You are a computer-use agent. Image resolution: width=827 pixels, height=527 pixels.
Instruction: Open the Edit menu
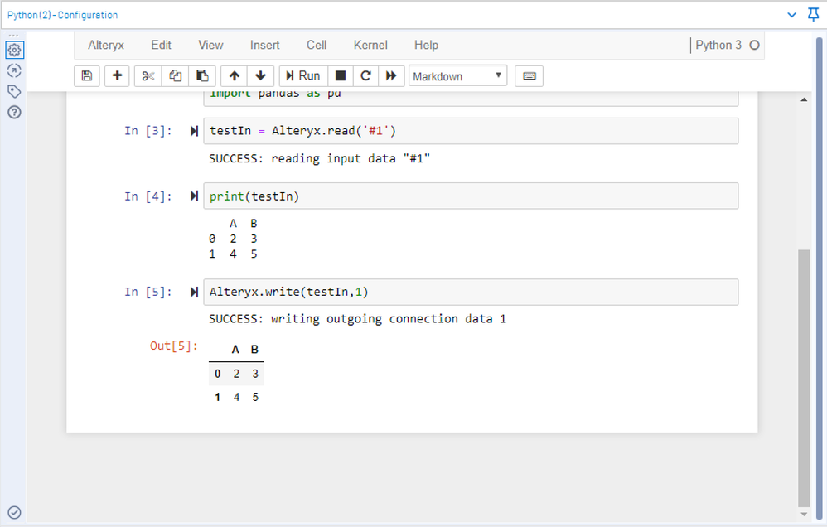click(161, 46)
